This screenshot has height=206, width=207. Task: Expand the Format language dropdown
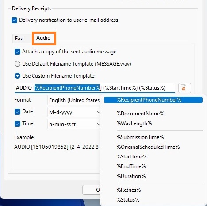74,100
